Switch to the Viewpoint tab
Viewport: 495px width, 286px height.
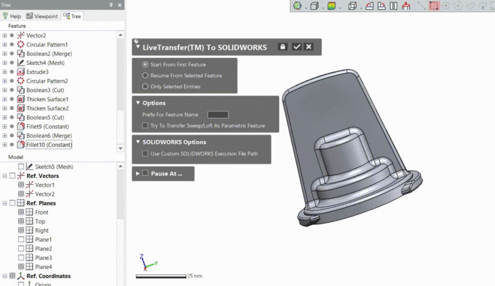coord(42,16)
